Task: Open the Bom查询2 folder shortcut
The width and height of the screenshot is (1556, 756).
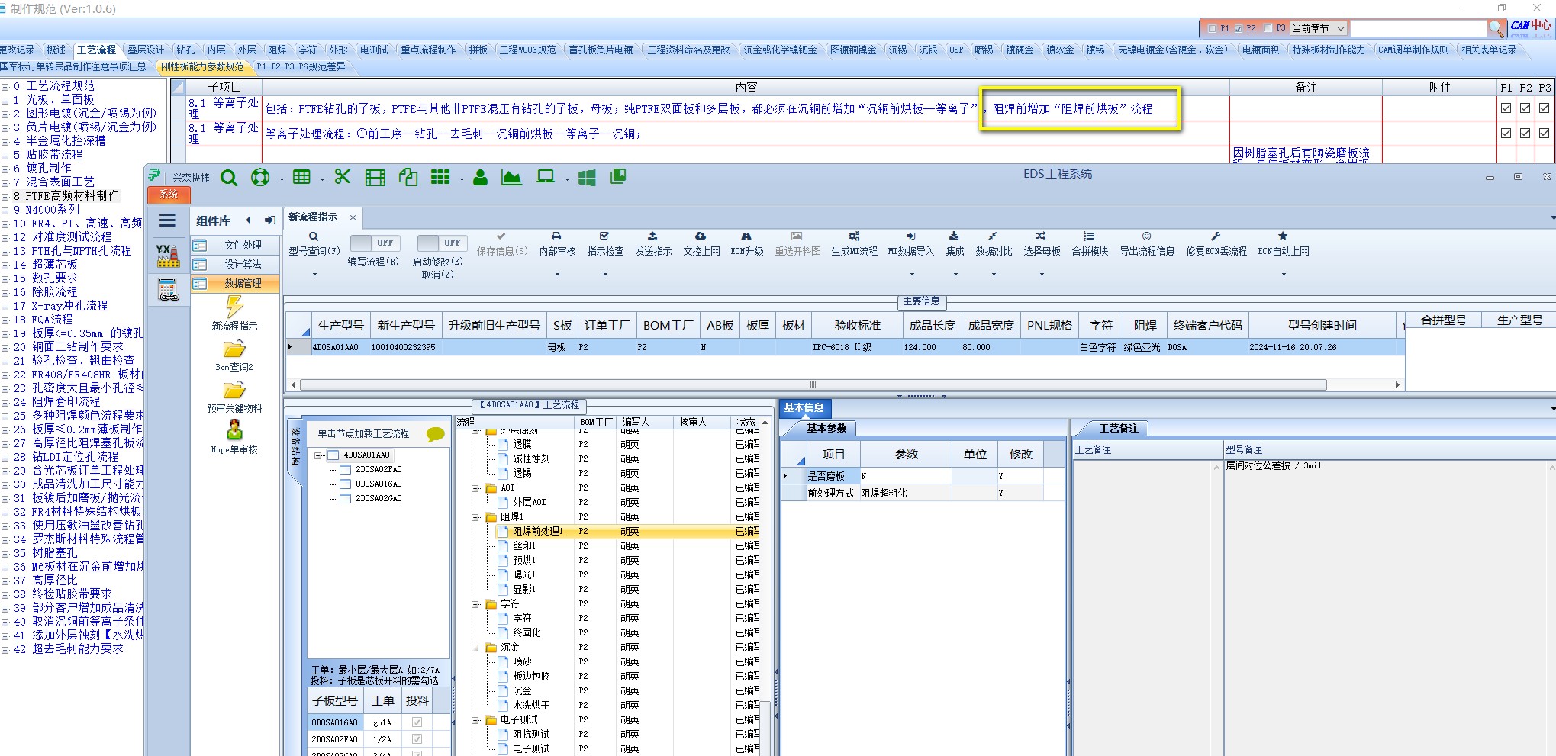Action: (234, 355)
